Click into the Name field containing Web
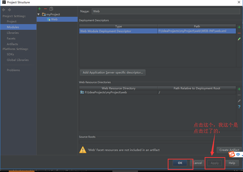The width and height of the screenshot is (243, 172). 166,11
